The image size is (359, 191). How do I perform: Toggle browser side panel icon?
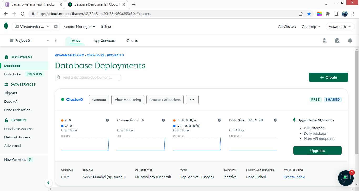click(x=336, y=14)
